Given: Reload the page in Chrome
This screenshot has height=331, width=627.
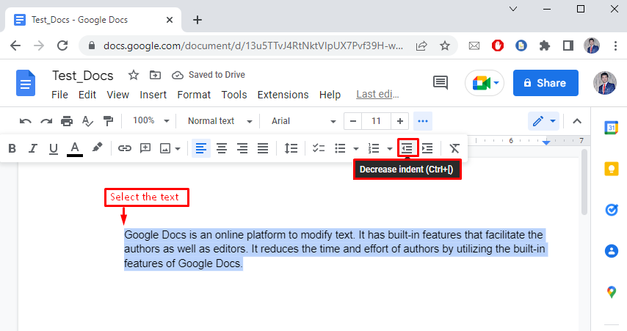Looking at the screenshot, I should pos(62,46).
